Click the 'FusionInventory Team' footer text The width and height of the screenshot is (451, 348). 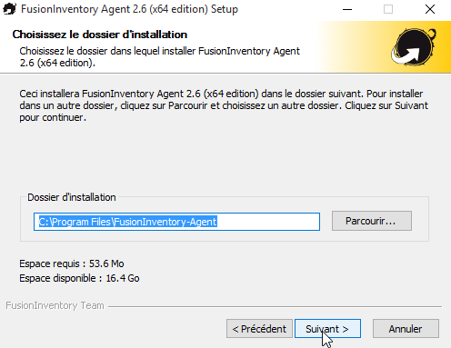click(x=55, y=305)
